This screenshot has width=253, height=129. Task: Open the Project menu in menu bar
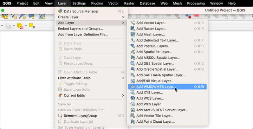[x=22, y=3]
